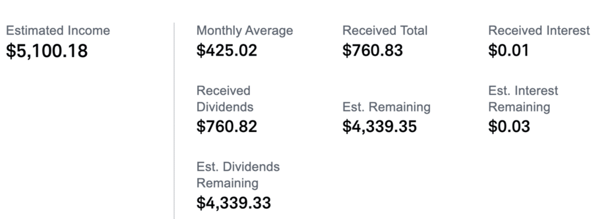The height and width of the screenshot is (219, 595).
Task: Select the $5,100.18 estimated income value
Action: click(x=46, y=51)
